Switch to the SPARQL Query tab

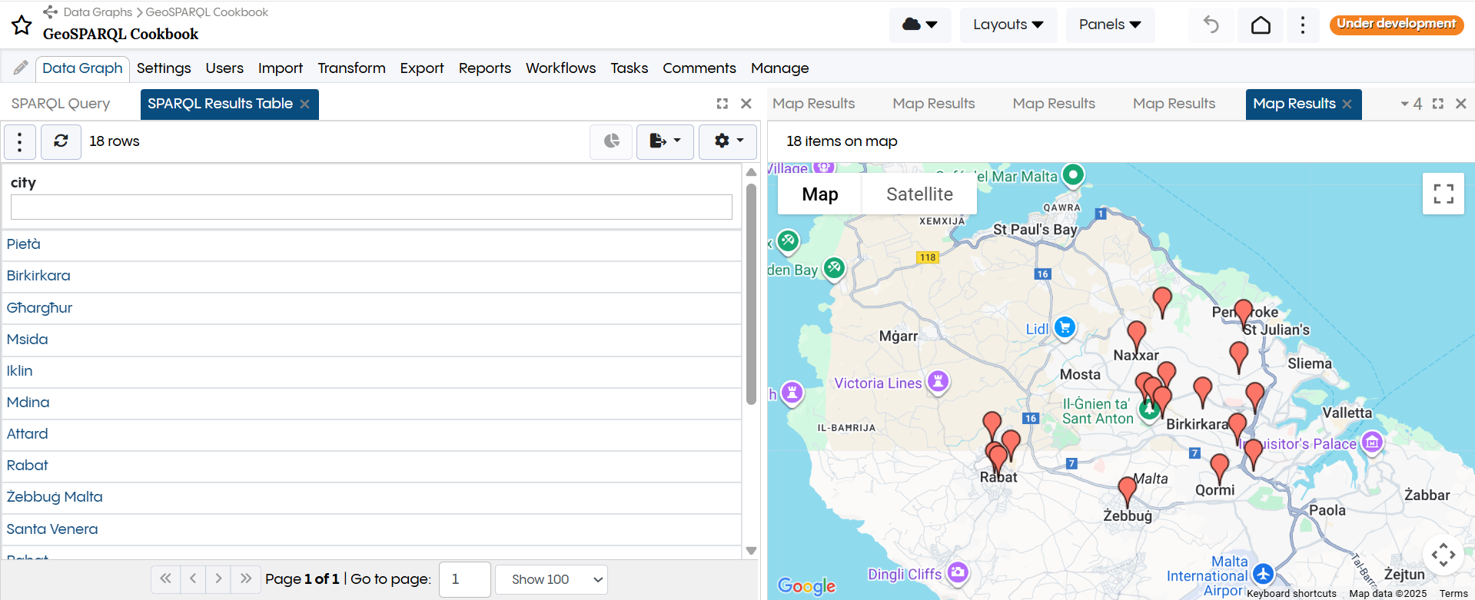tap(61, 104)
